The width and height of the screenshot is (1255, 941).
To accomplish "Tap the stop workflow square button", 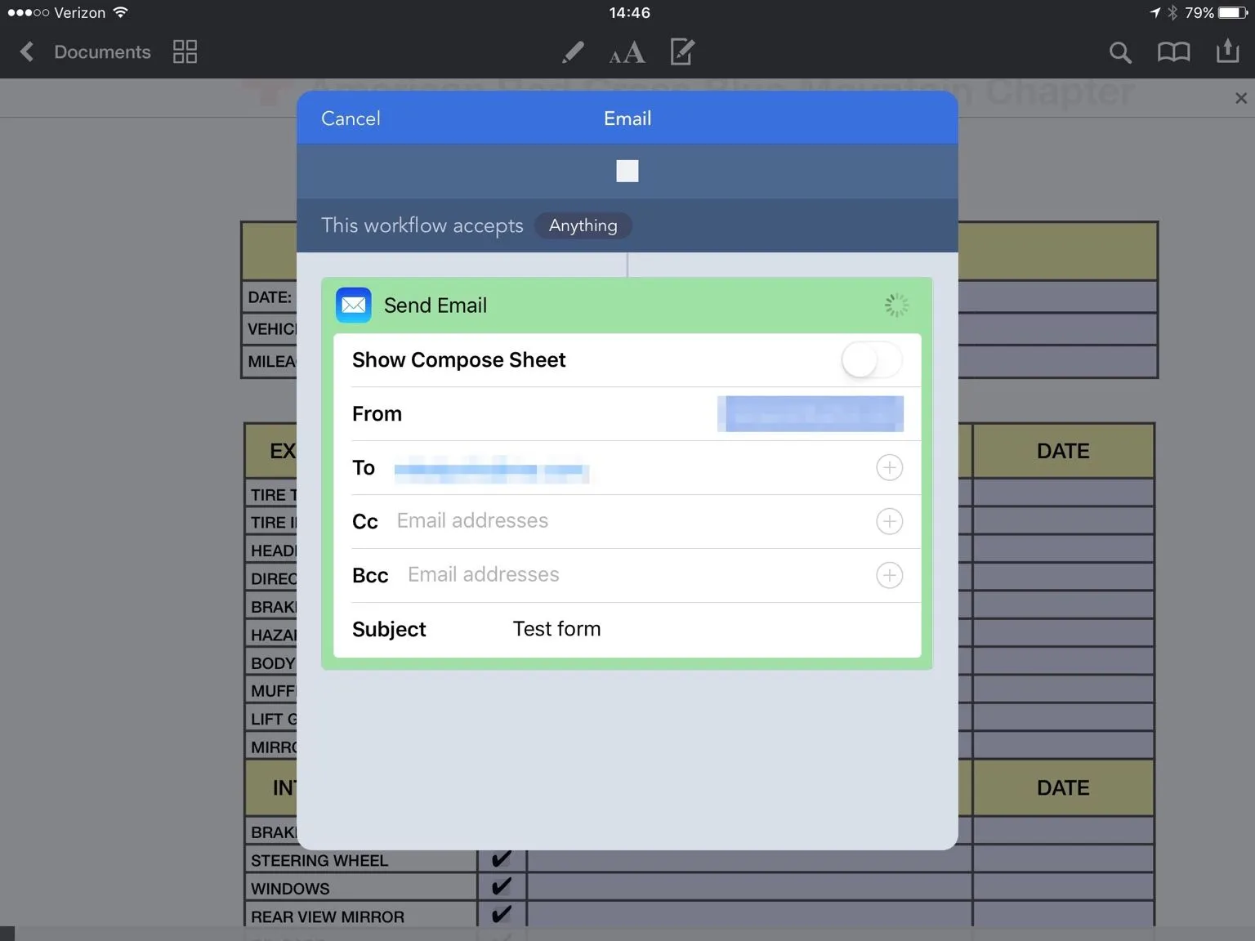I will (x=627, y=171).
